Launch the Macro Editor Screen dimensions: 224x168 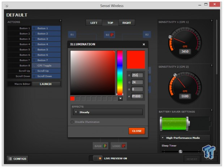[x=46, y=84]
